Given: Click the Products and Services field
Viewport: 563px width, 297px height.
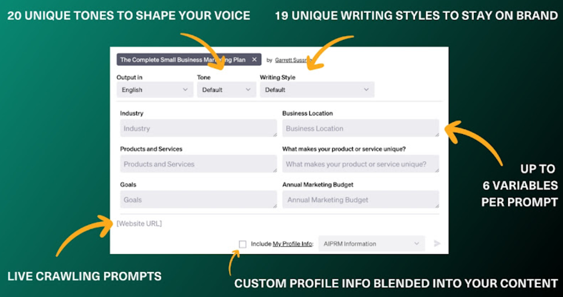Looking at the screenshot, I should (x=199, y=164).
